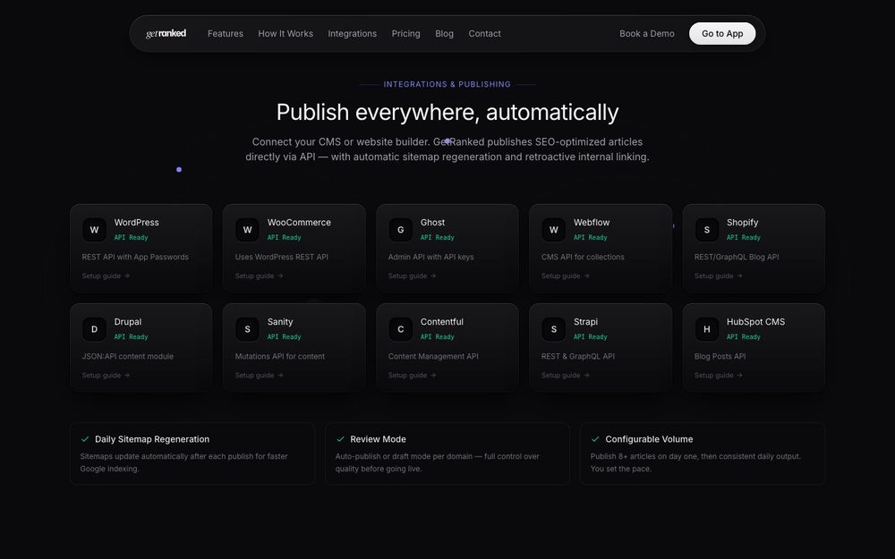
Task: Click the WordPress W icon
Action: tap(94, 230)
